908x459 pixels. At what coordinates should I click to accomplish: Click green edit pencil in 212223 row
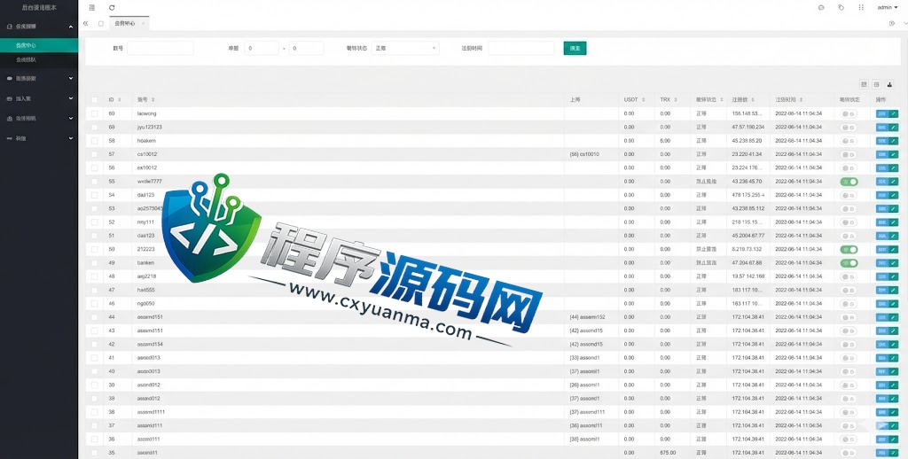point(893,250)
